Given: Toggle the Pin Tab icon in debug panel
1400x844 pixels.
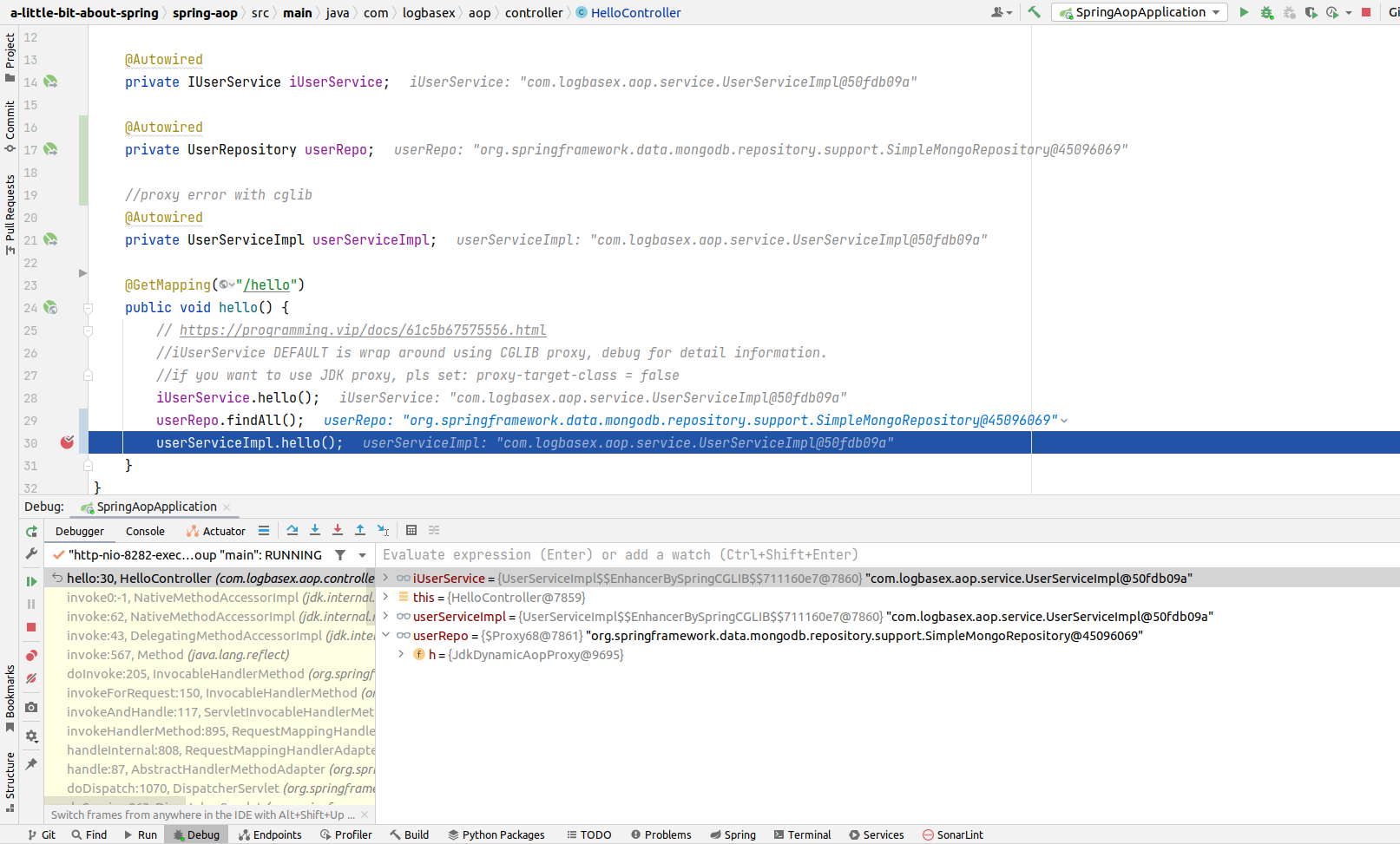Looking at the screenshot, I should click(31, 764).
